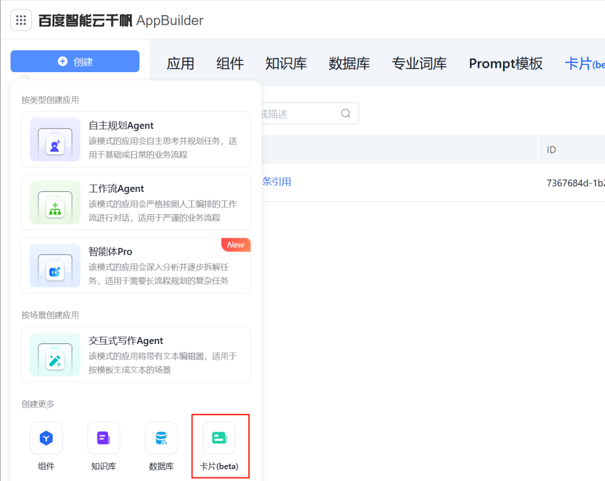Open the 数据库 tab
Viewport: 605px width, 481px height.
[349, 64]
